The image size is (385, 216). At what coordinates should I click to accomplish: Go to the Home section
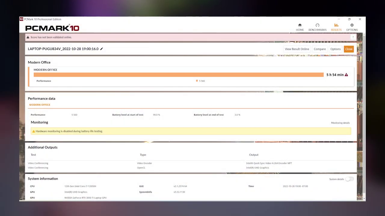(300, 27)
